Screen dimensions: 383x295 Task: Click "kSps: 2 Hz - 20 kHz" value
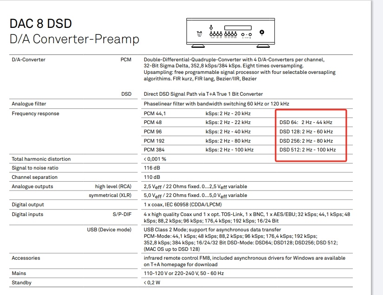228,113
